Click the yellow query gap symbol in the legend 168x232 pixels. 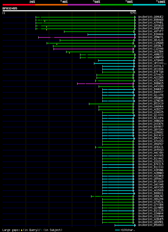(22, 230)
